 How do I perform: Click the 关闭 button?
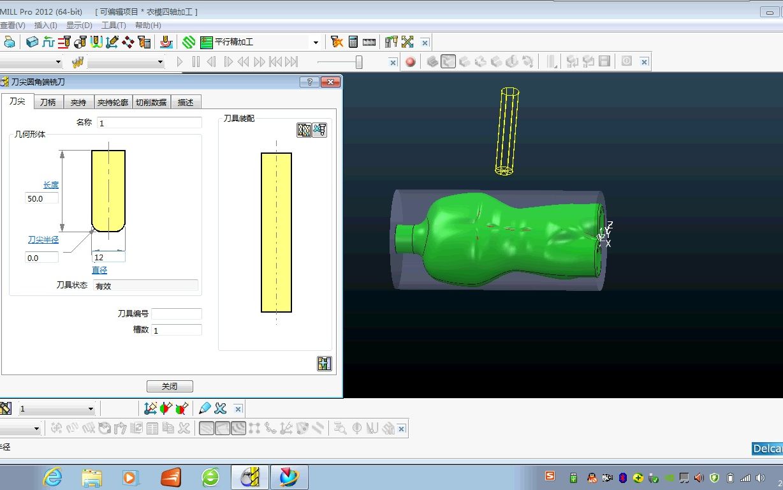(x=170, y=387)
